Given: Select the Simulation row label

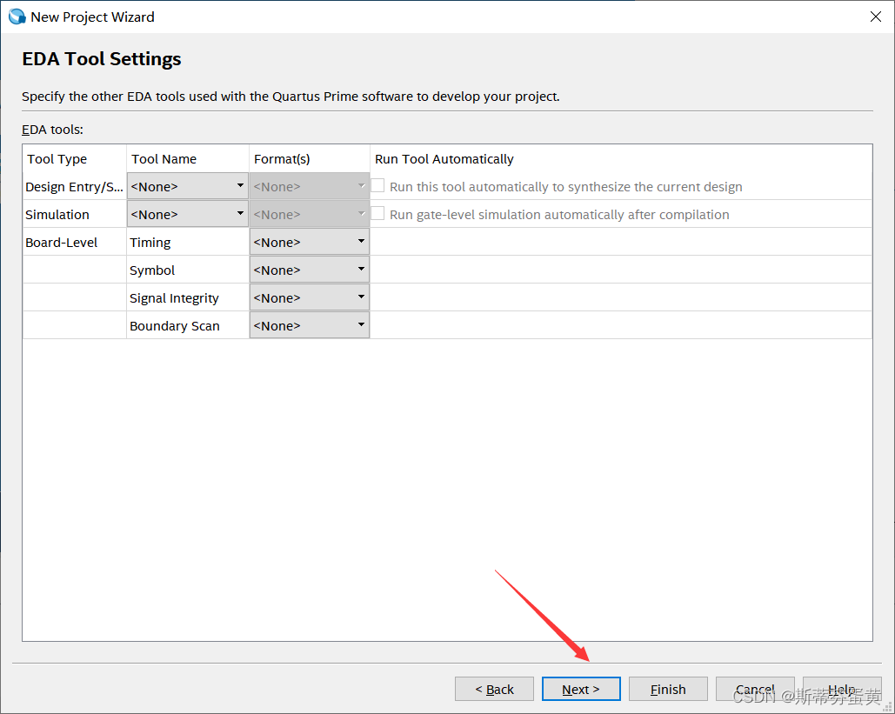Looking at the screenshot, I should coord(74,215).
